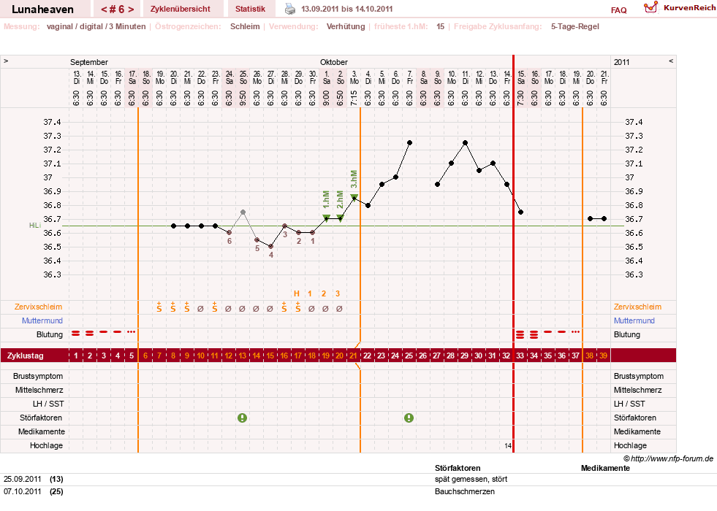717x511 pixels.
Task: Click the temperature point on day 33 at 36.75
Action: pyautogui.click(x=521, y=212)
